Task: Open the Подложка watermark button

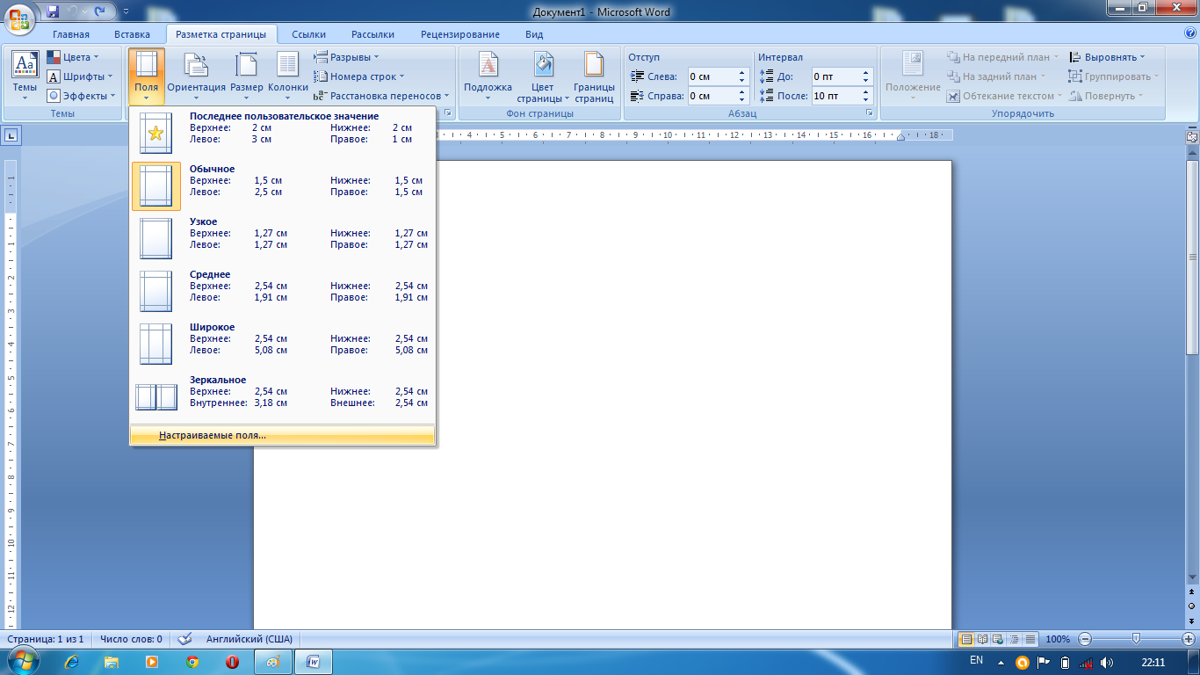Action: coord(488,76)
